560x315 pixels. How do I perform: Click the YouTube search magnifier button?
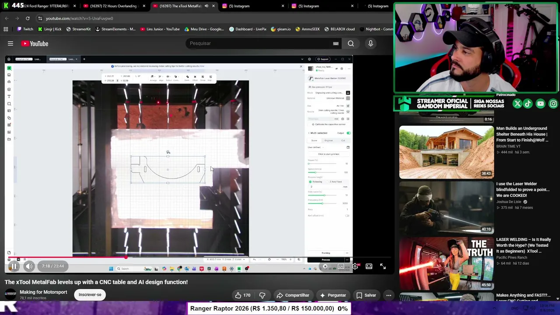coord(351,43)
